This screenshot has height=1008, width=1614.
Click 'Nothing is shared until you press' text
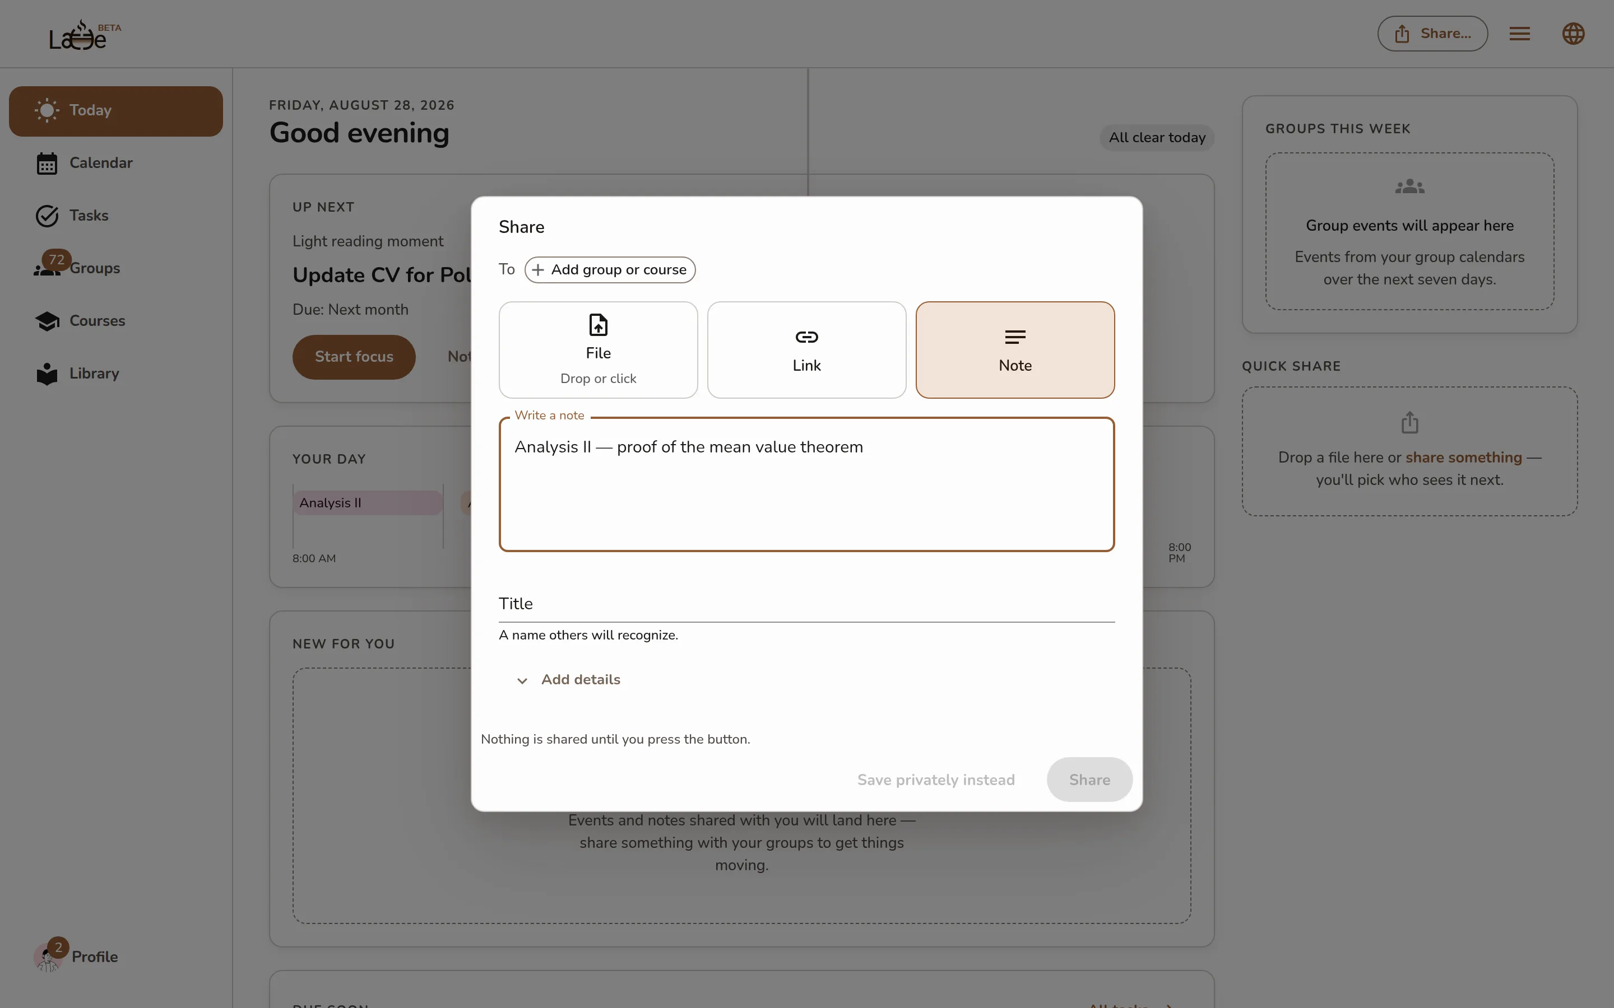click(615, 739)
